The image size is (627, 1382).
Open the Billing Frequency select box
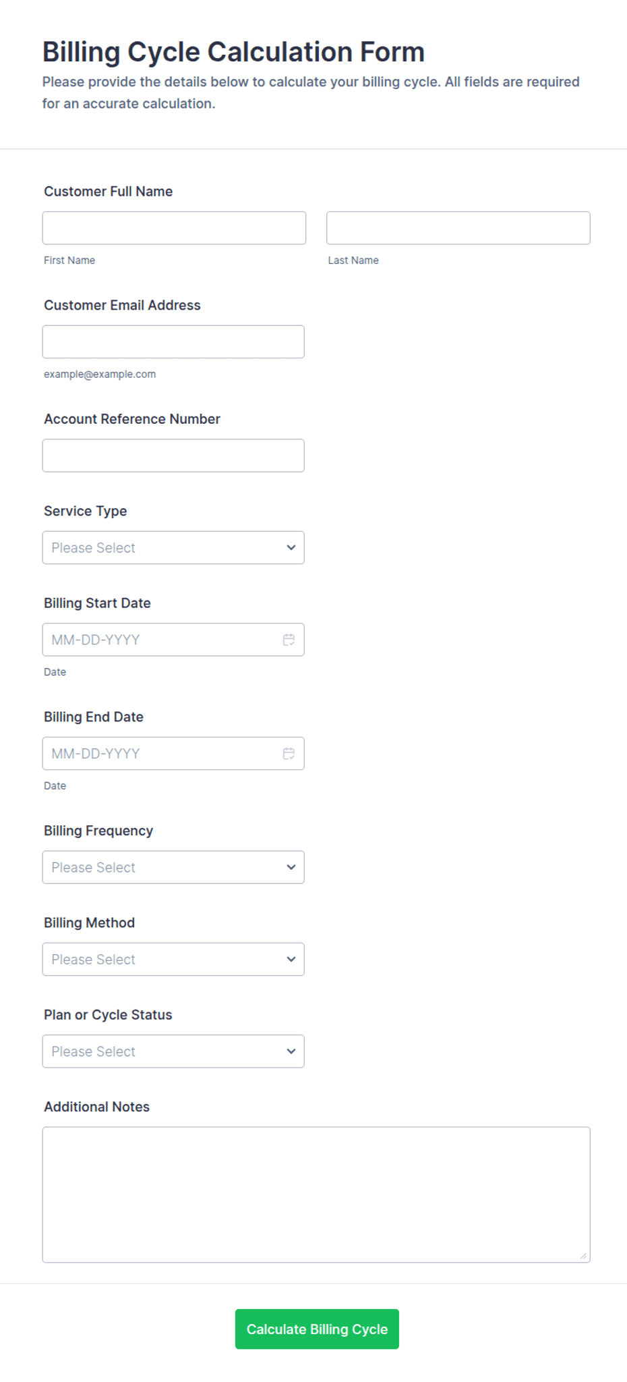(173, 867)
